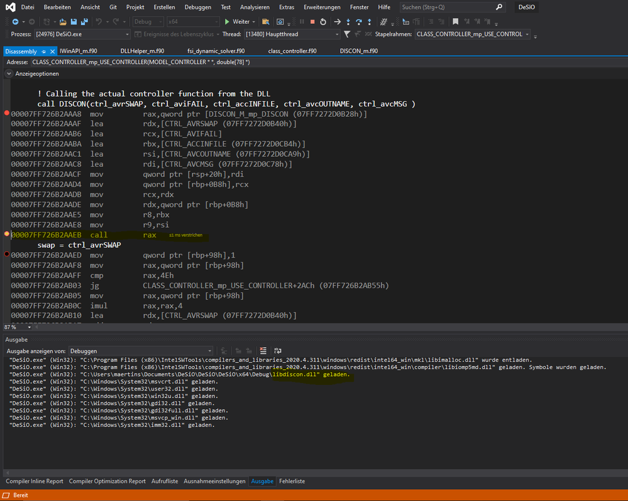This screenshot has height=501, width=628.
Task: Open the Projekt menu
Action: click(x=135, y=7)
